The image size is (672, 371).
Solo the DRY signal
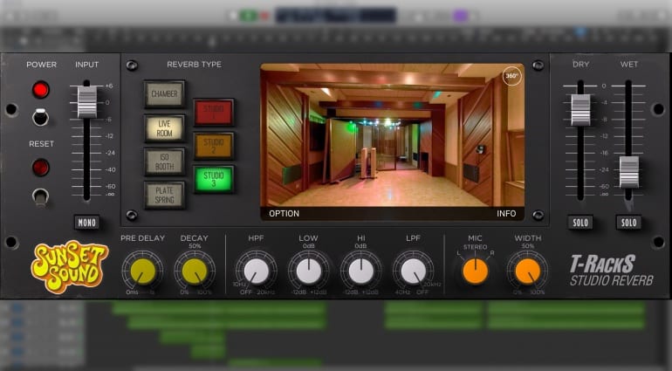pos(580,223)
